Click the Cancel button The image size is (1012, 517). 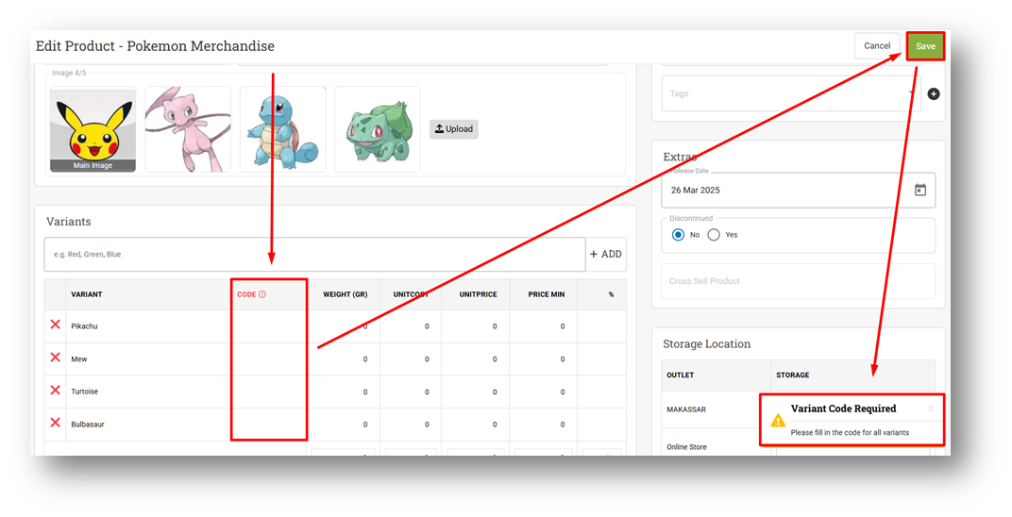click(877, 46)
